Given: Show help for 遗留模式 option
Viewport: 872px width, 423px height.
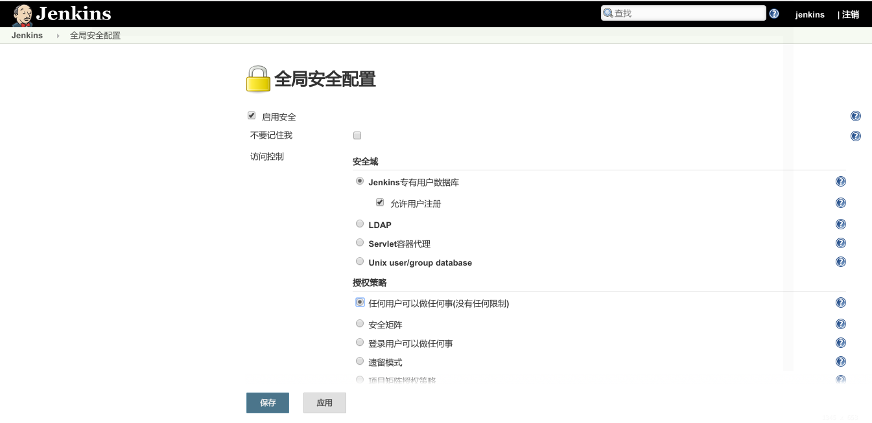Looking at the screenshot, I should tap(841, 361).
